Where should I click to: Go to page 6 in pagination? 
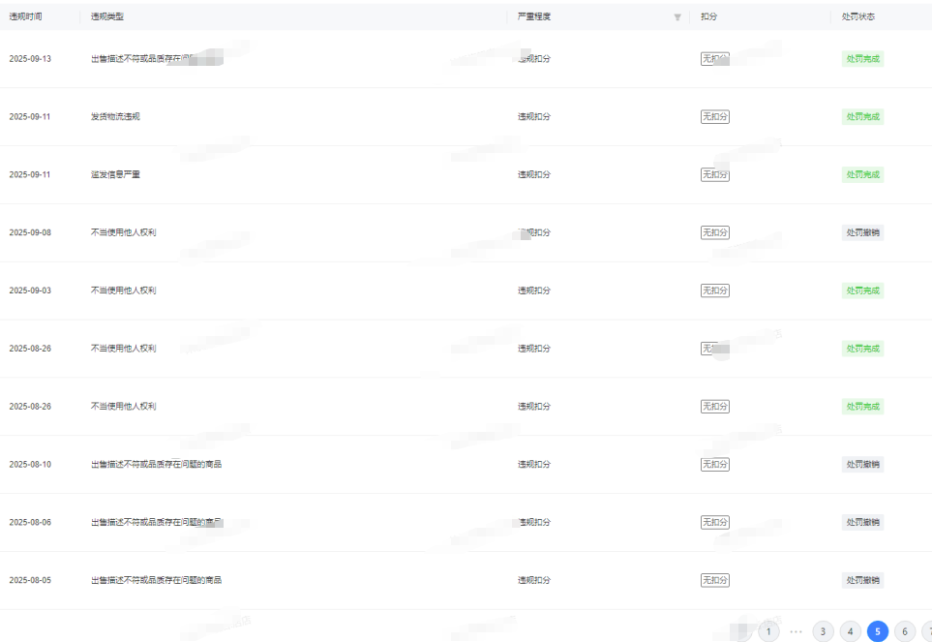(905, 631)
